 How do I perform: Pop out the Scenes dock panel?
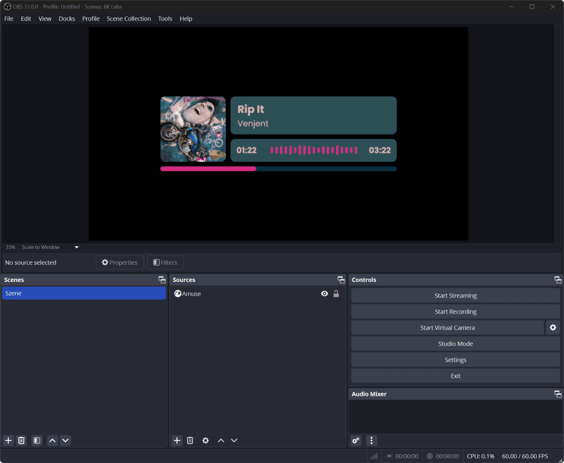pos(162,280)
